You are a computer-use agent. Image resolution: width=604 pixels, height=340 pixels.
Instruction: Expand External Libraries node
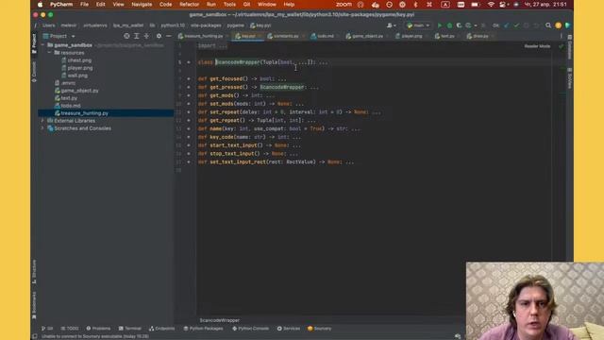(42, 121)
